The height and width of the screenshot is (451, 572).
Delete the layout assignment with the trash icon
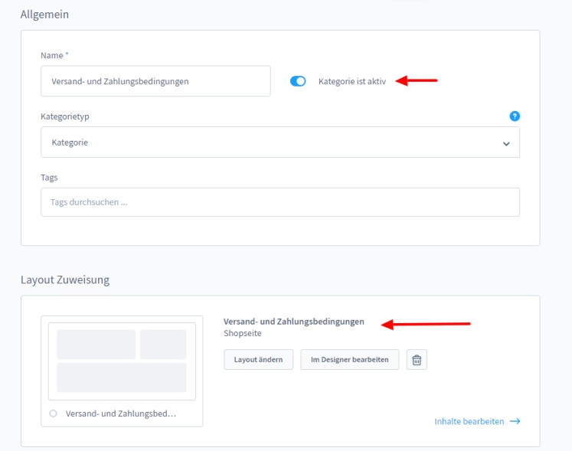click(417, 360)
